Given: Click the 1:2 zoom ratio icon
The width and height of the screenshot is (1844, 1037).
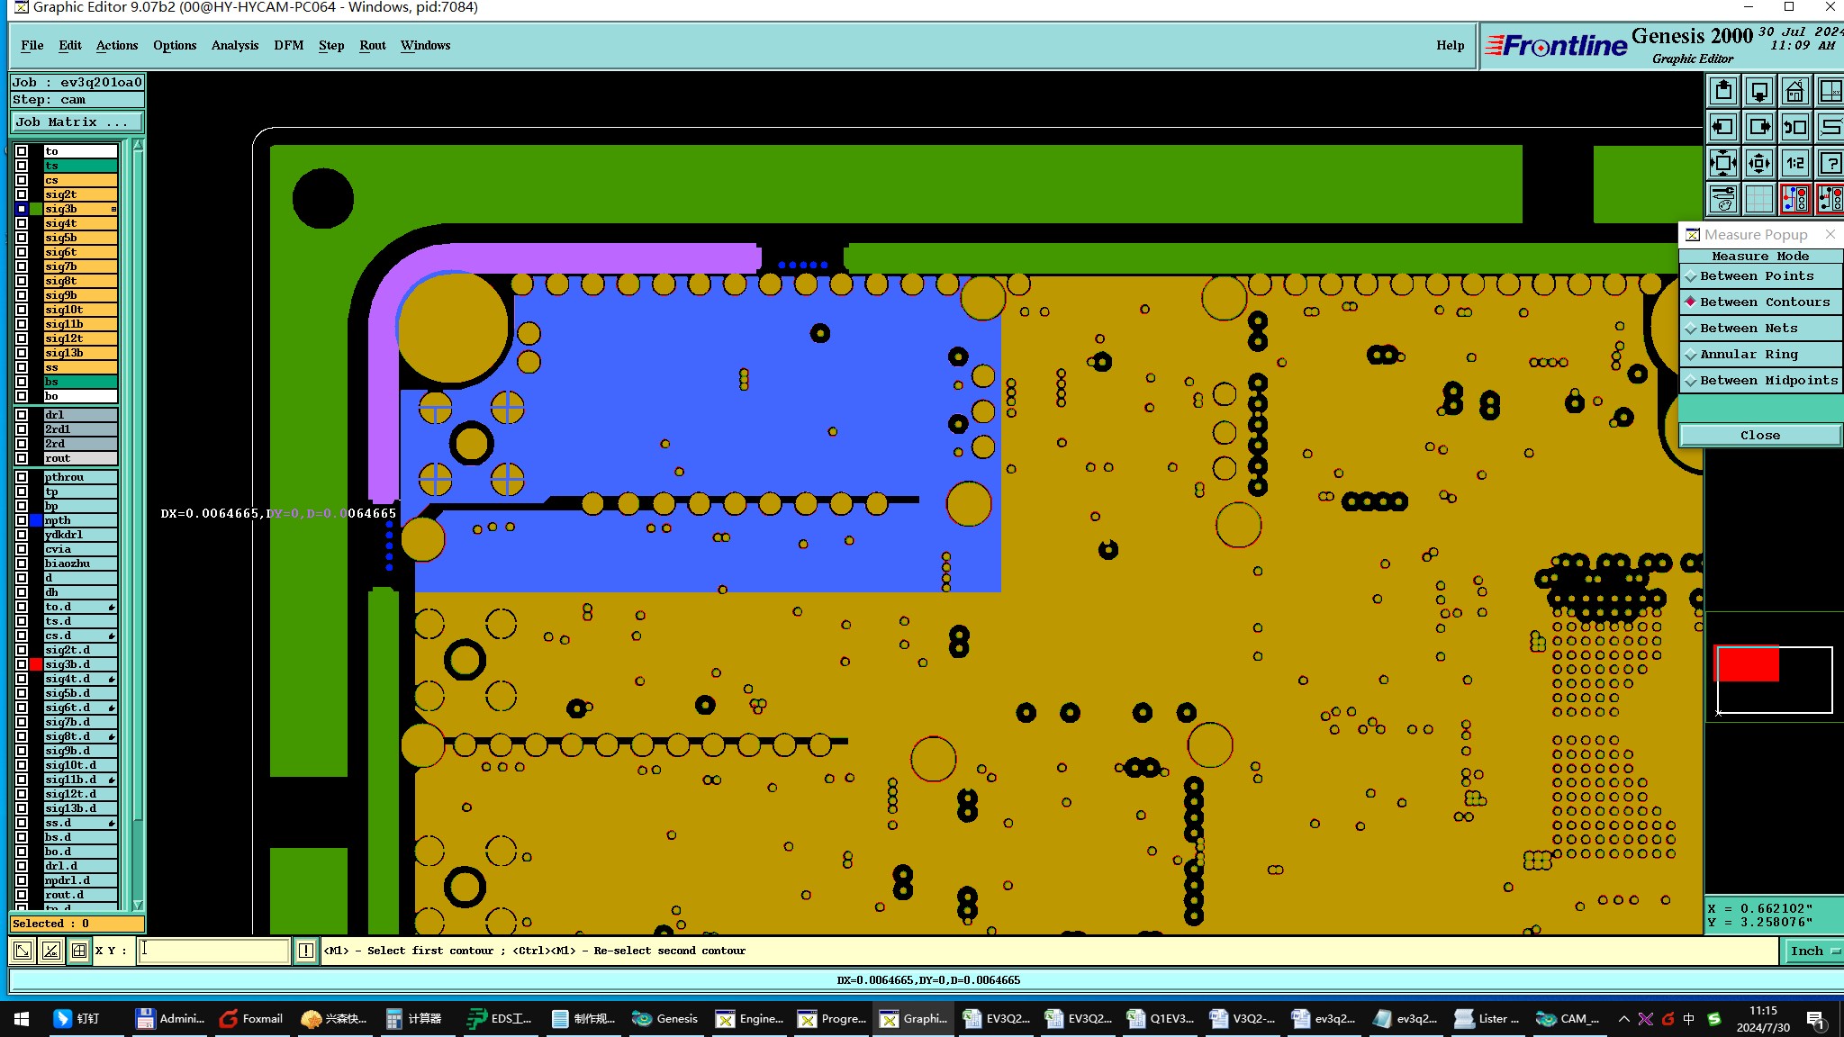Looking at the screenshot, I should tap(1794, 163).
